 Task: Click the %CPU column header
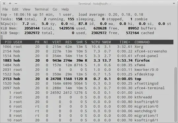(96, 42)
